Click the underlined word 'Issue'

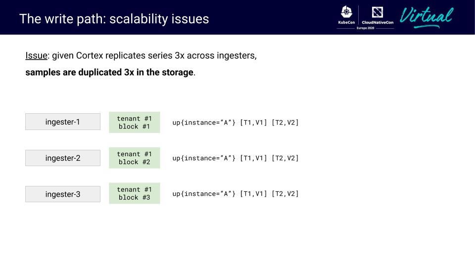pyautogui.click(x=36, y=55)
